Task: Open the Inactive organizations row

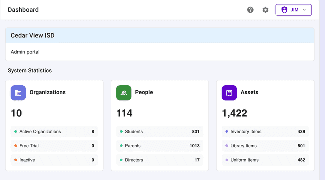Action: click(54, 160)
